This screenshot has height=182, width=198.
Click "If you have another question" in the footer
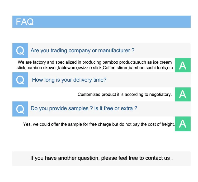pyautogui.click(x=65, y=158)
